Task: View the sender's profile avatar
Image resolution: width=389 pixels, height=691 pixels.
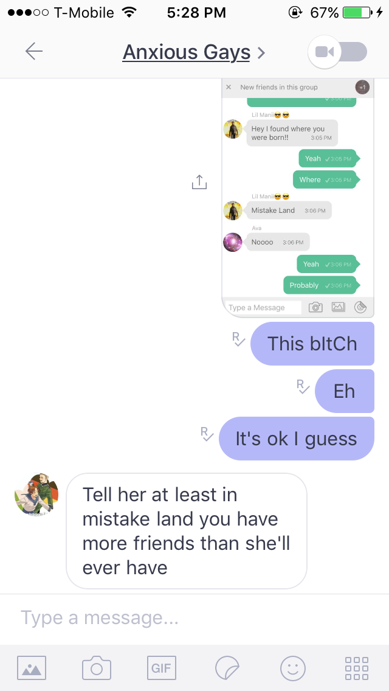Action: 36,495
